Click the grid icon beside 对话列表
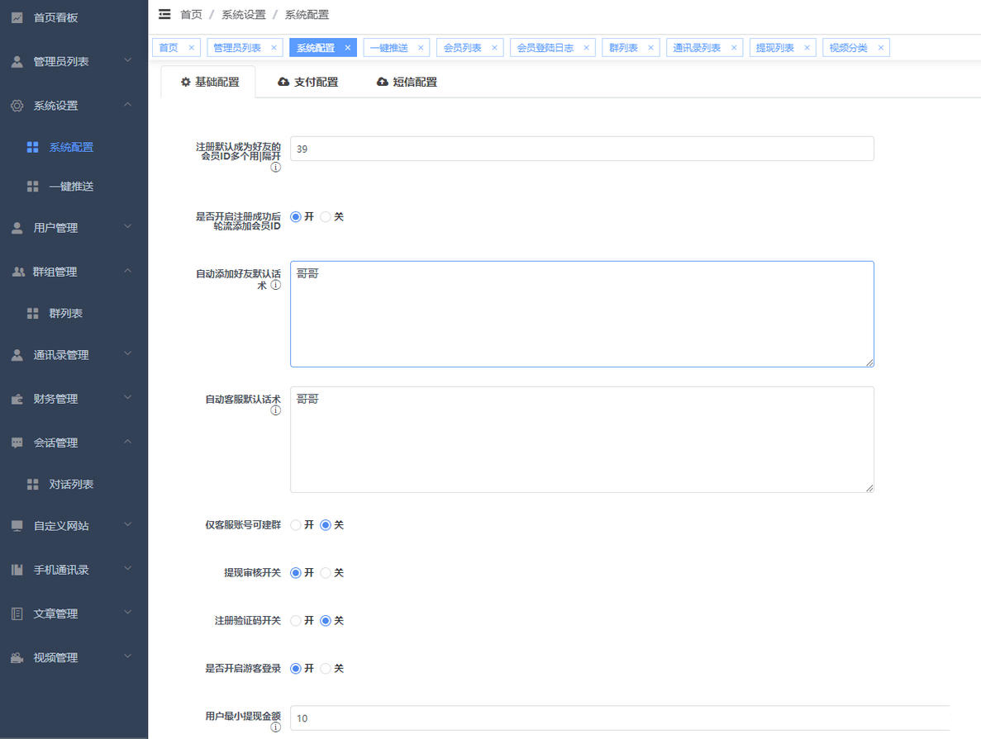This screenshot has height=739, width=981. [33, 485]
